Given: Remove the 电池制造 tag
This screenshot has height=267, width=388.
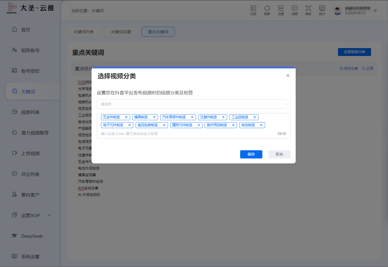Looking at the screenshot, I should point(261,125).
